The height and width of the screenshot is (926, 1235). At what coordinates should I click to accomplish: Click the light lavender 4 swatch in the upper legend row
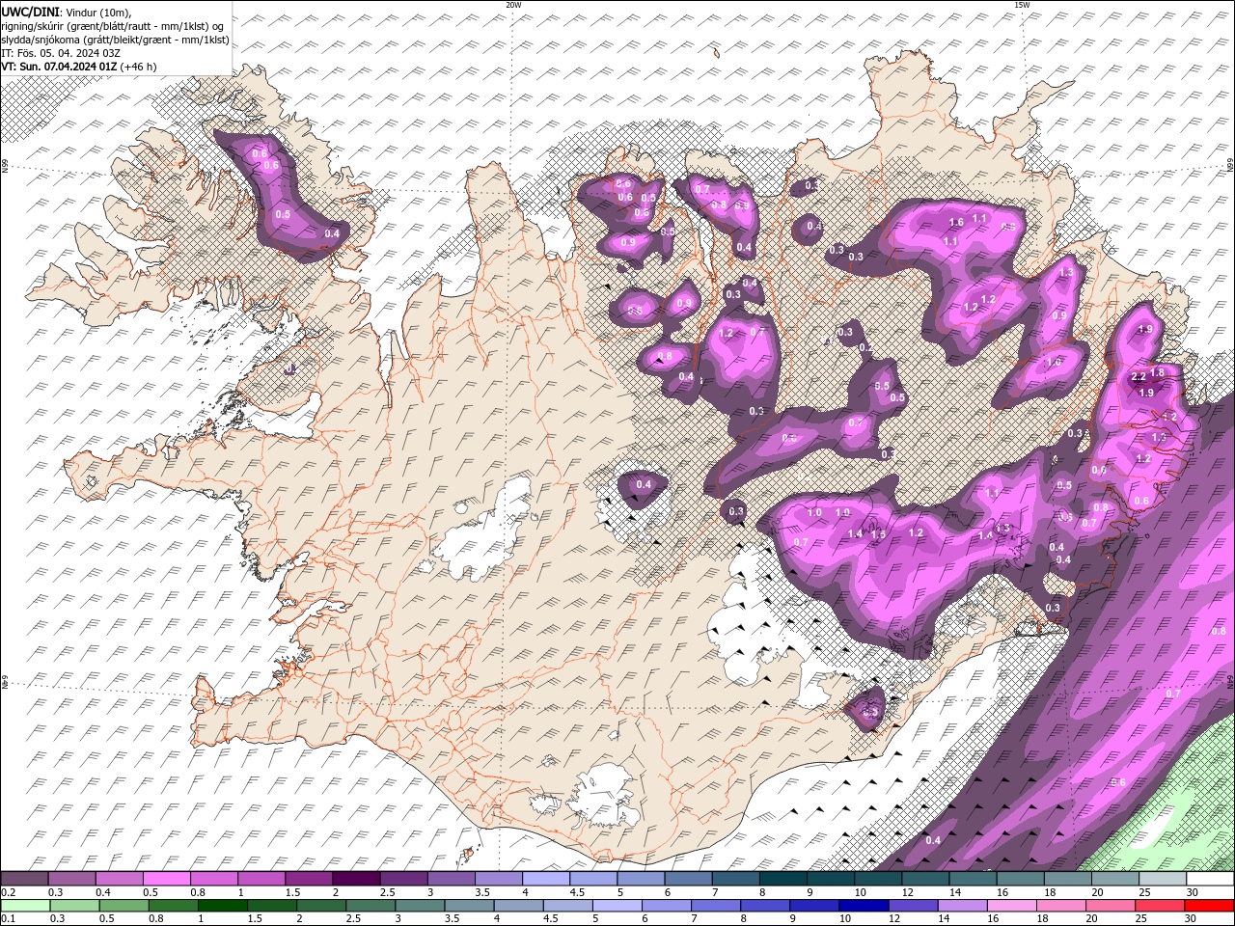point(546,879)
